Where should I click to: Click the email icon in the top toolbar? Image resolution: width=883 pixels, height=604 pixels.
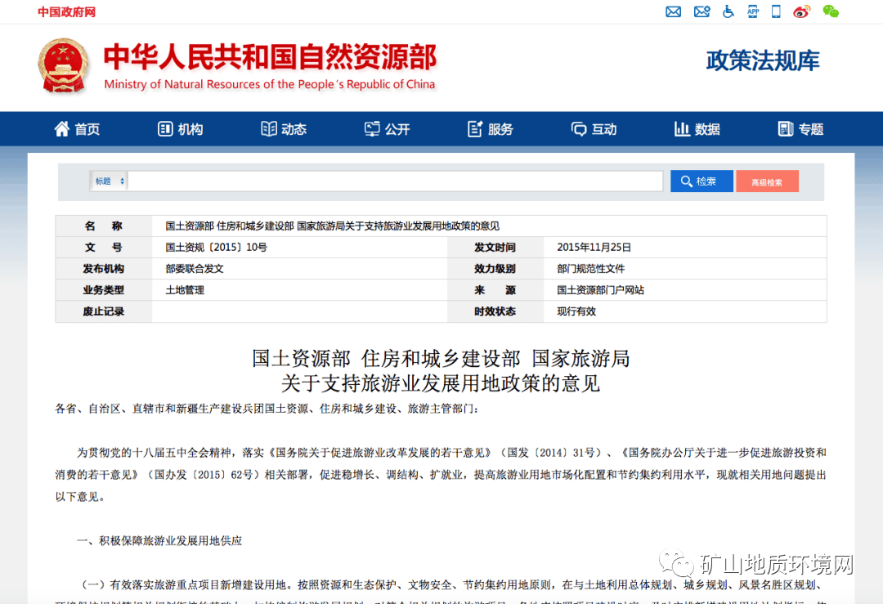click(673, 11)
